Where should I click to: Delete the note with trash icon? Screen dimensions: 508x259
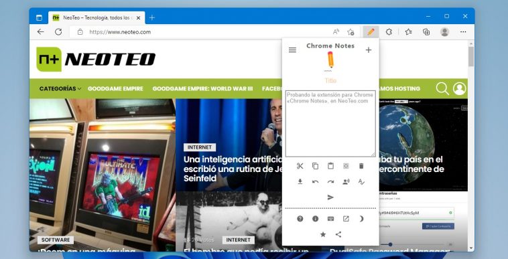[x=361, y=166]
